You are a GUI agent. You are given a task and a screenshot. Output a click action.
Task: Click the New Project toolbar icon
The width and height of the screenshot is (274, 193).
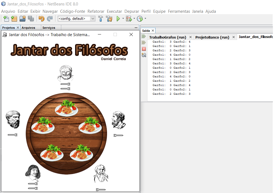tap(14, 18)
